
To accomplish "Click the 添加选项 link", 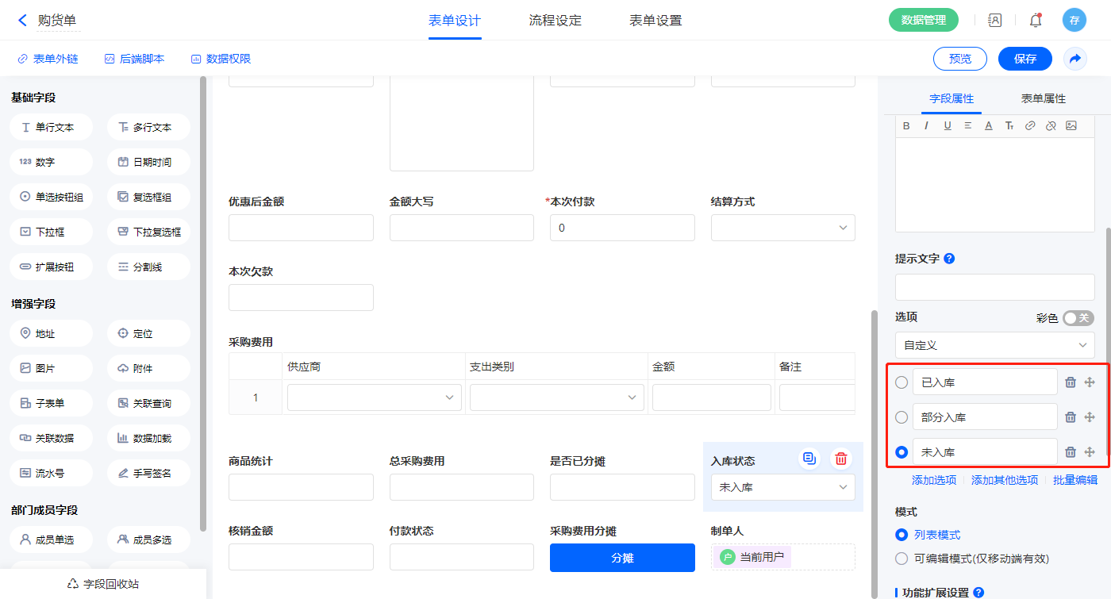I will point(934,480).
